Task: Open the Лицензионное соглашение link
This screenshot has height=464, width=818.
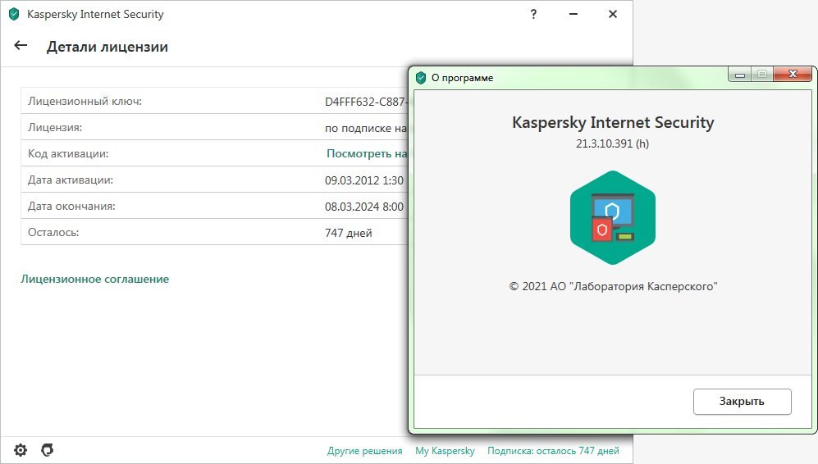Action: click(x=95, y=279)
